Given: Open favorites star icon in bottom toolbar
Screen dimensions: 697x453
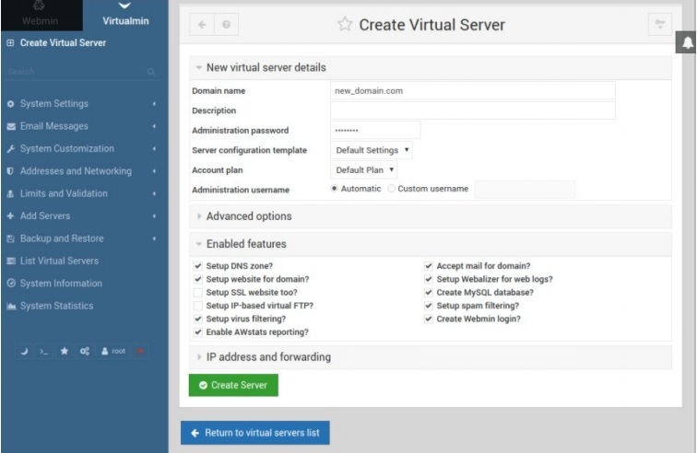Looking at the screenshot, I should pos(64,352).
